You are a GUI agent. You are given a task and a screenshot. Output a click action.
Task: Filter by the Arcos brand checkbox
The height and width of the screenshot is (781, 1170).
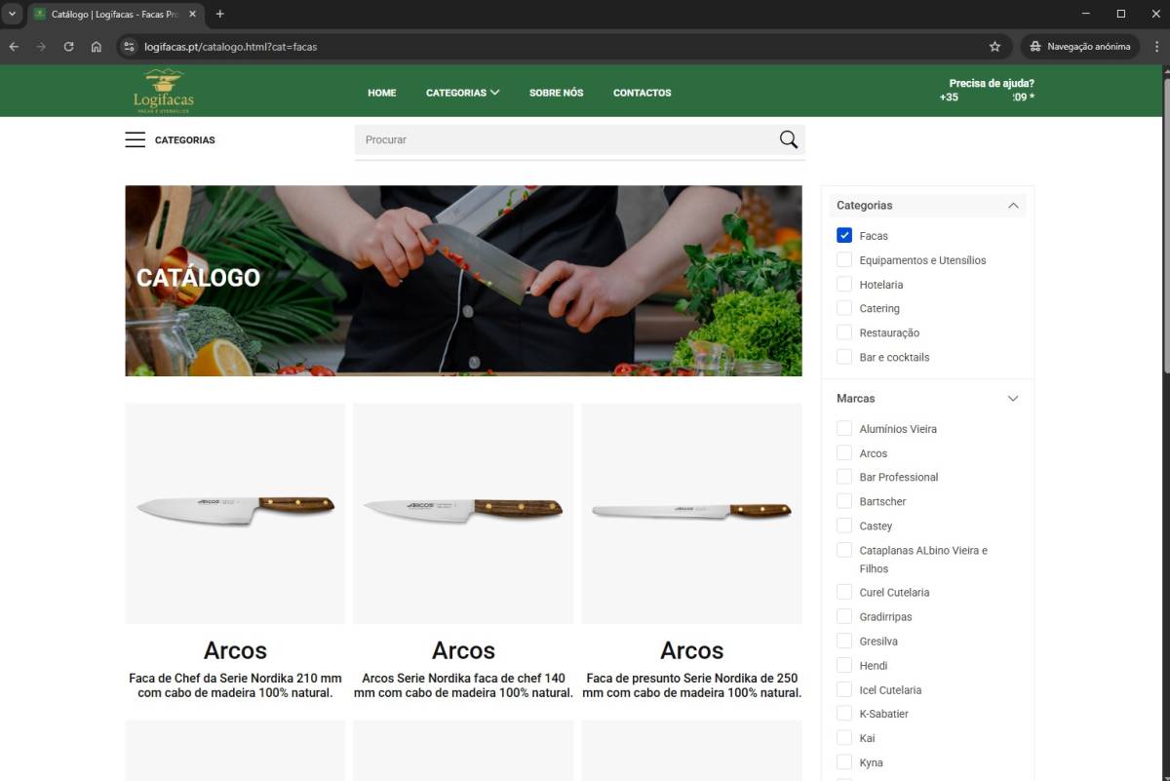click(x=844, y=453)
